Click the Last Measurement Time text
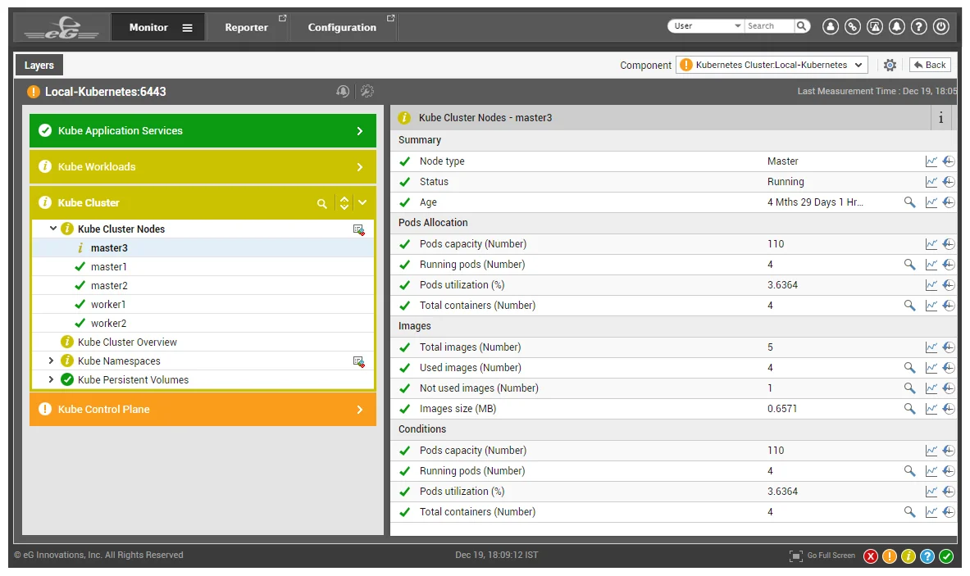The height and width of the screenshot is (576, 970). (877, 91)
